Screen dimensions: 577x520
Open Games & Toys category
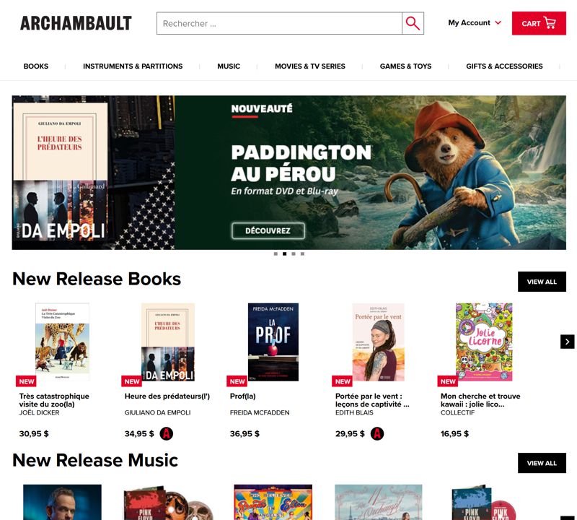(405, 66)
